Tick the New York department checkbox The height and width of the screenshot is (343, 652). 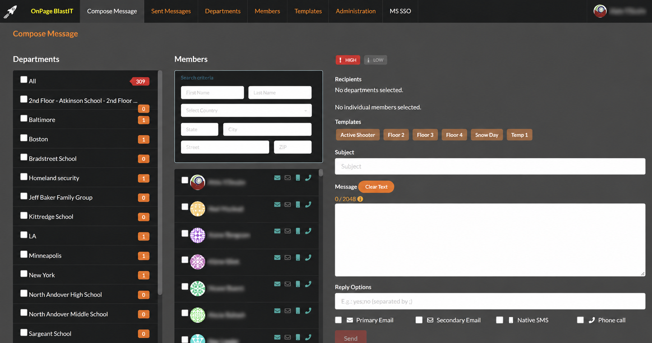click(x=24, y=274)
